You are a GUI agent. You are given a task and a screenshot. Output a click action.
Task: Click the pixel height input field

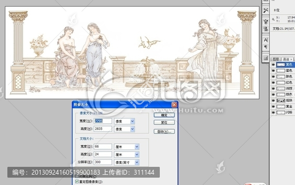click(x=103, y=129)
